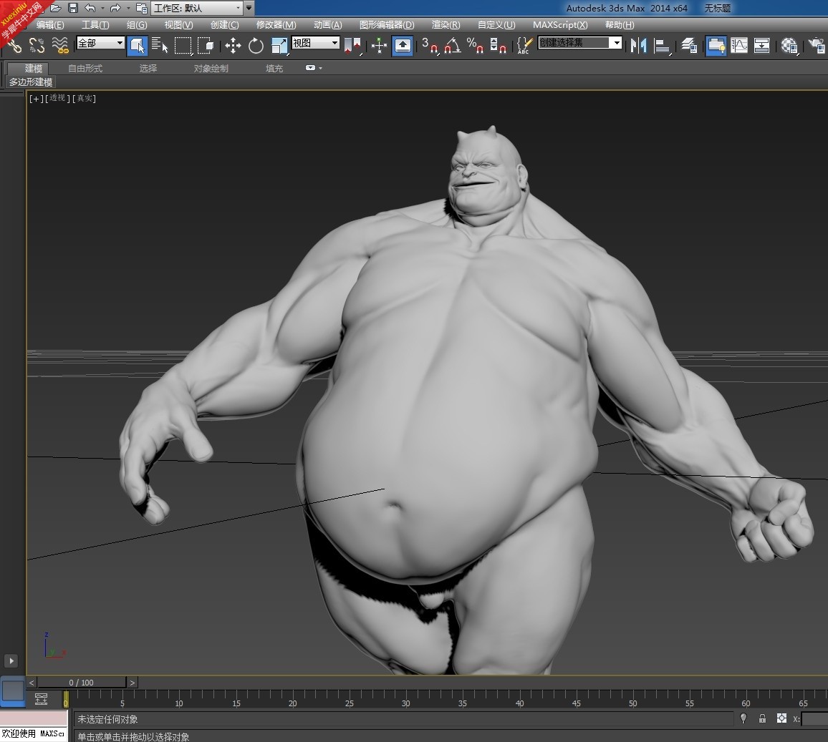828x742 pixels.
Task: Expand the Undo history arrow
Action: 102,8
